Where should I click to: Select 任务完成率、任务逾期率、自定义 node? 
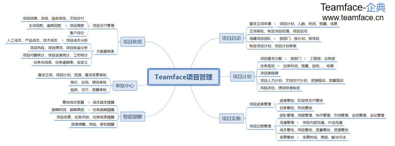coord(61,62)
